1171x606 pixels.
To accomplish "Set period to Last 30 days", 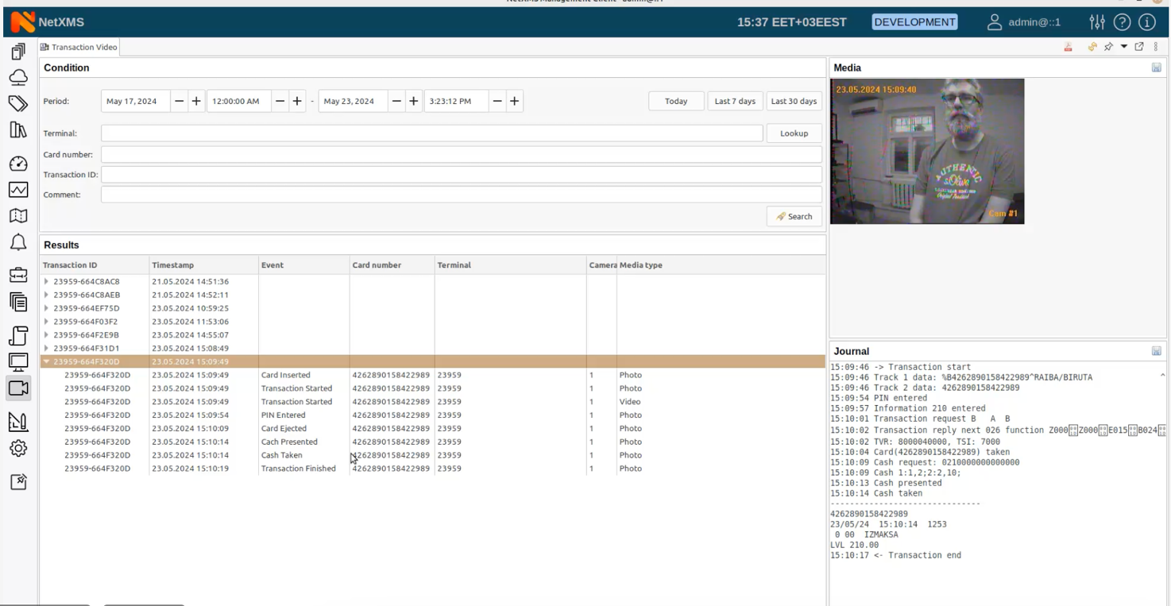I will [x=794, y=101].
